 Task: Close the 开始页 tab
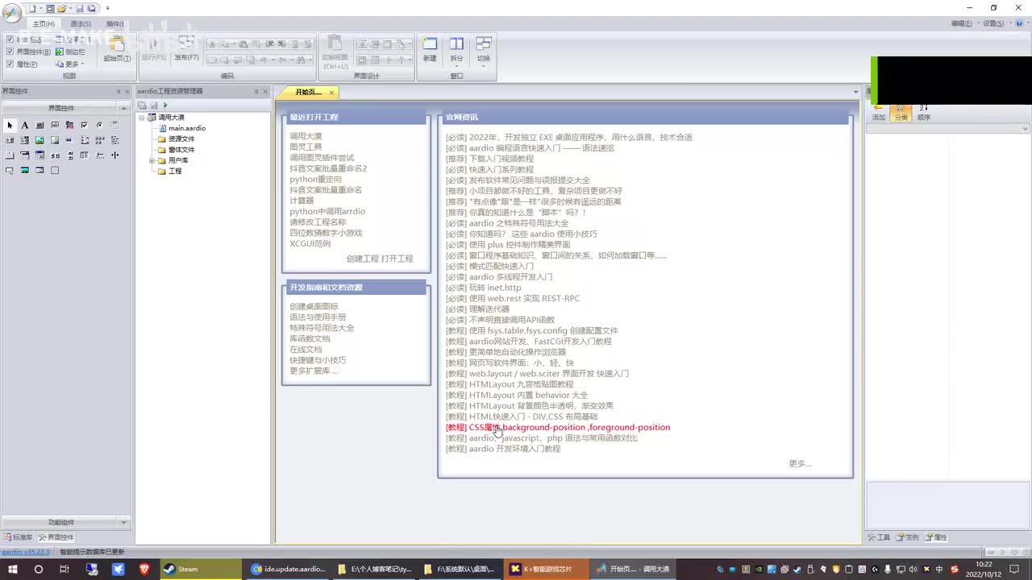pyautogui.click(x=331, y=93)
